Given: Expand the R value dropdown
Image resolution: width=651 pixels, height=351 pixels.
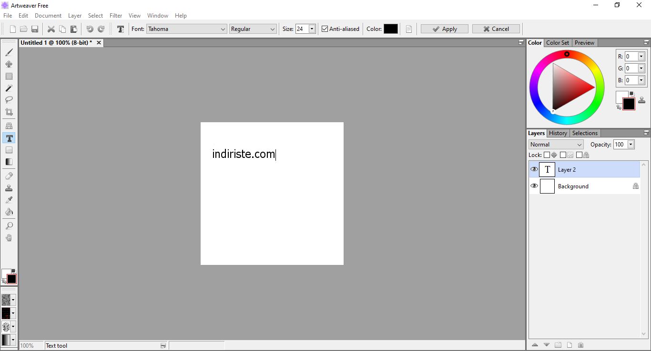Looking at the screenshot, I should click(x=641, y=57).
